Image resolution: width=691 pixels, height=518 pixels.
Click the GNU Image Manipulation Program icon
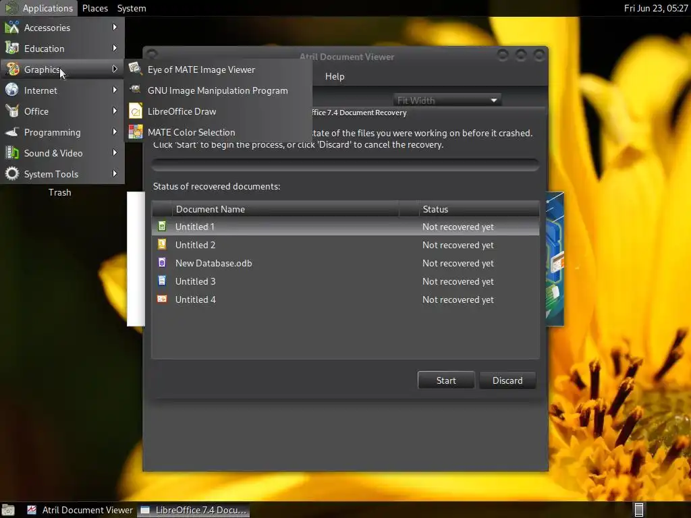pyautogui.click(x=135, y=90)
